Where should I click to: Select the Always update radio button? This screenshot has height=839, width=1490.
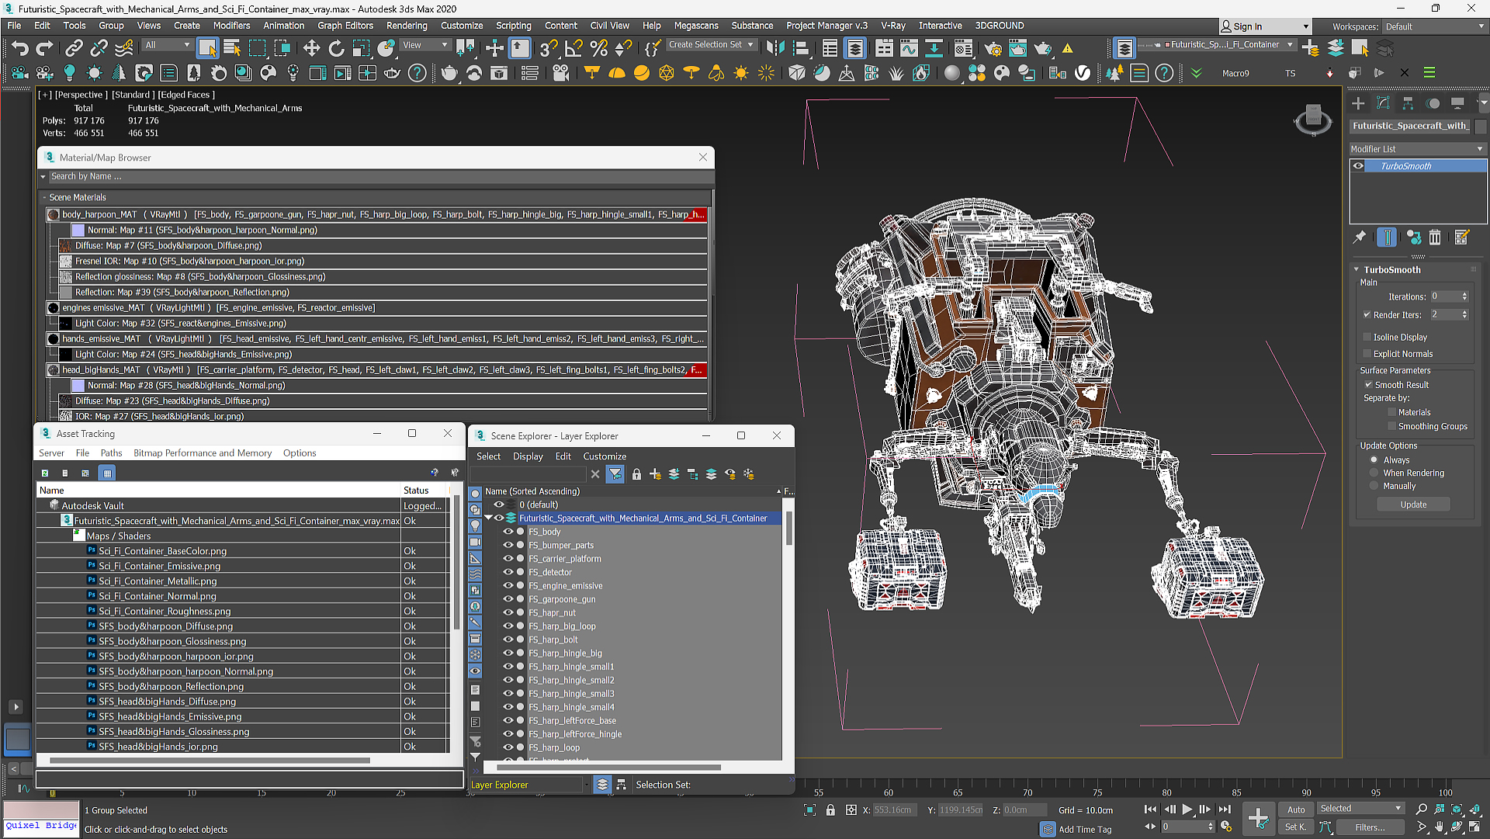(x=1374, y=459)
